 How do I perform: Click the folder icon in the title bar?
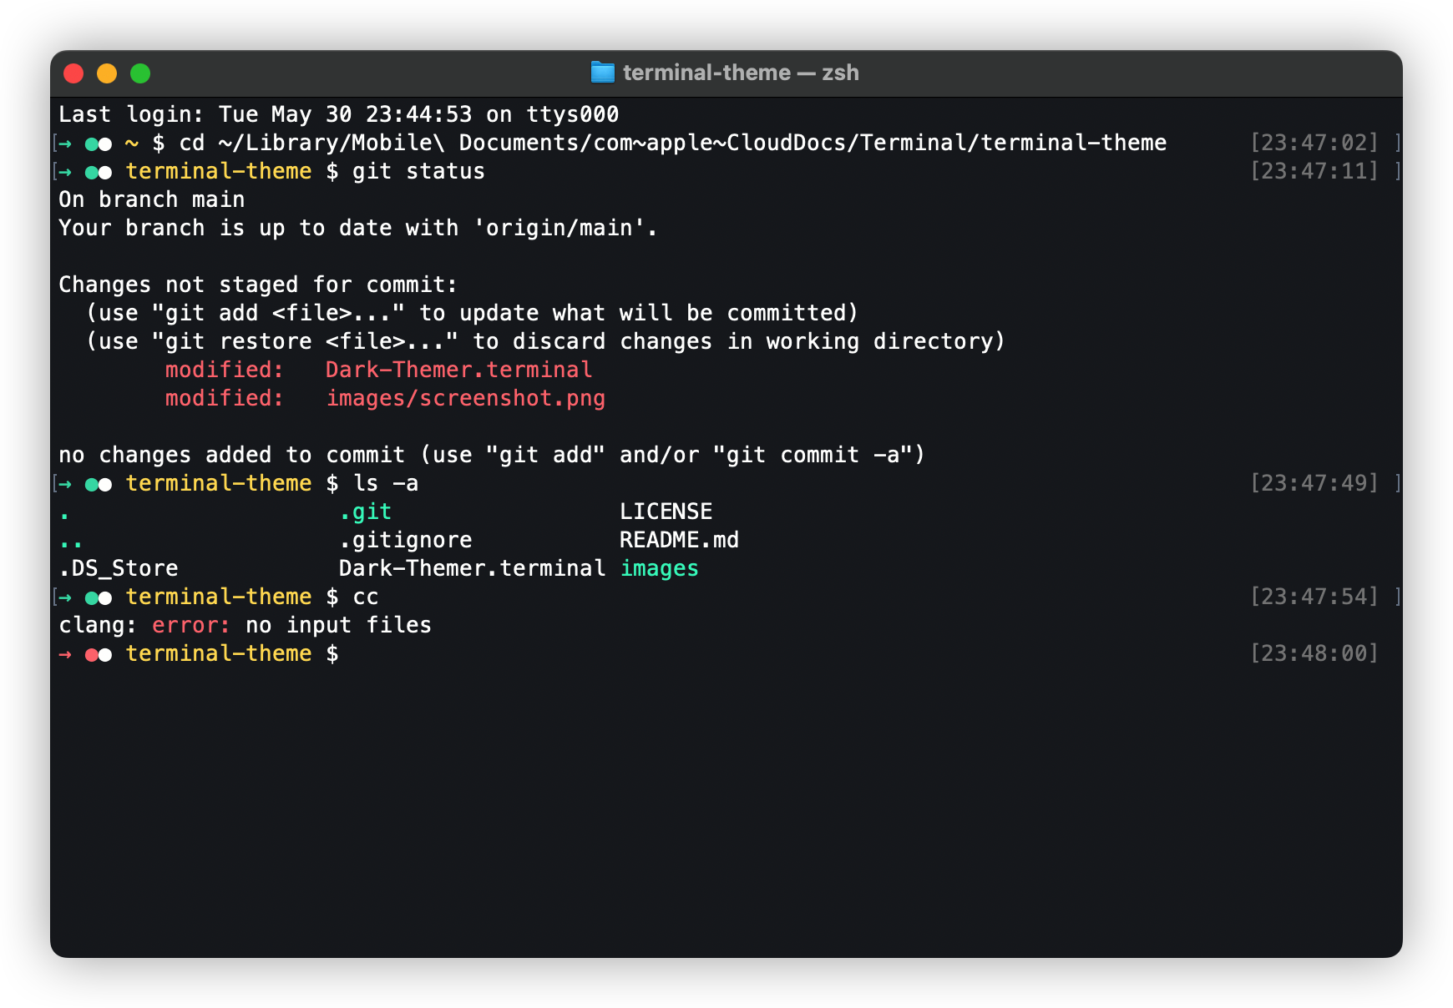tap(602, 73)
